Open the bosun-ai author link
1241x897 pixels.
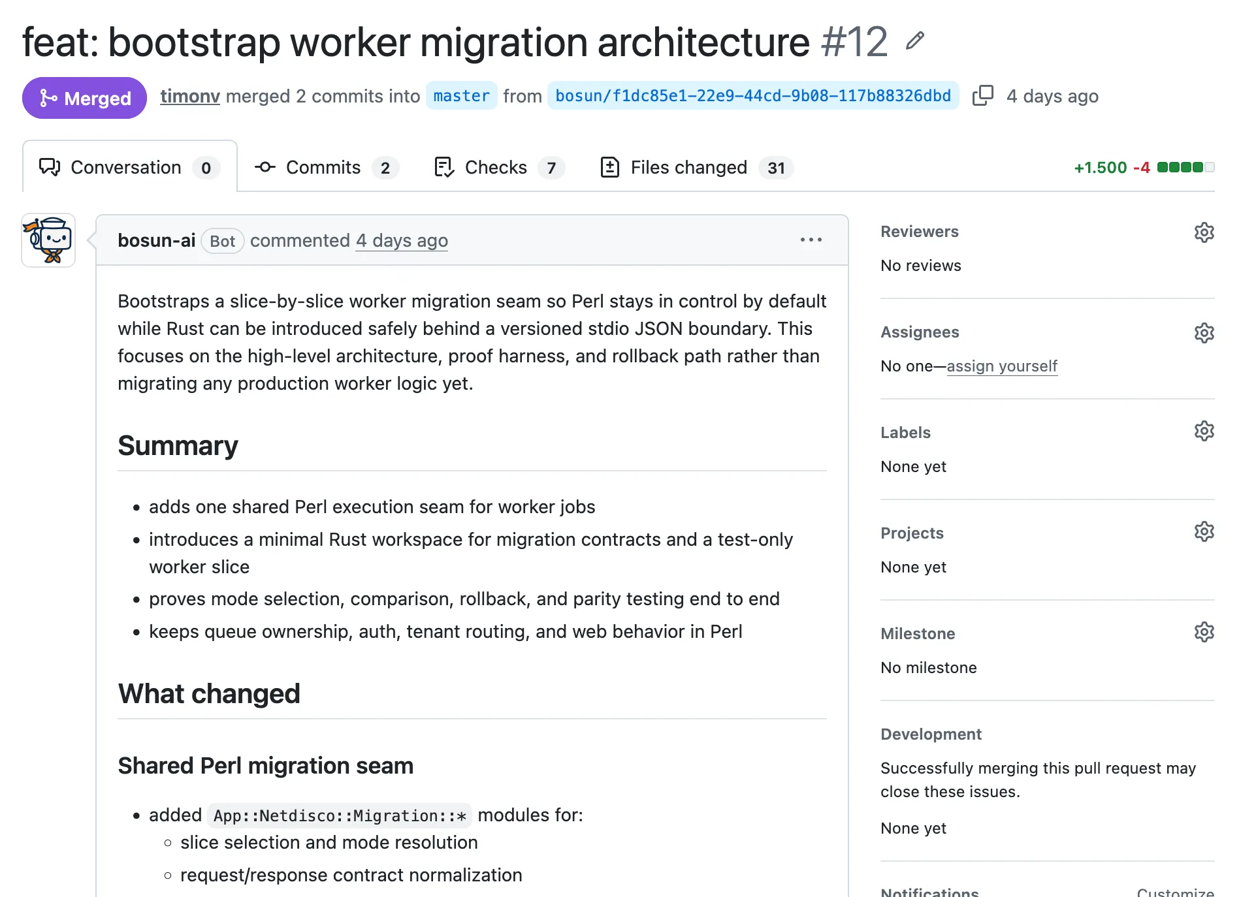tap(157, 240)
